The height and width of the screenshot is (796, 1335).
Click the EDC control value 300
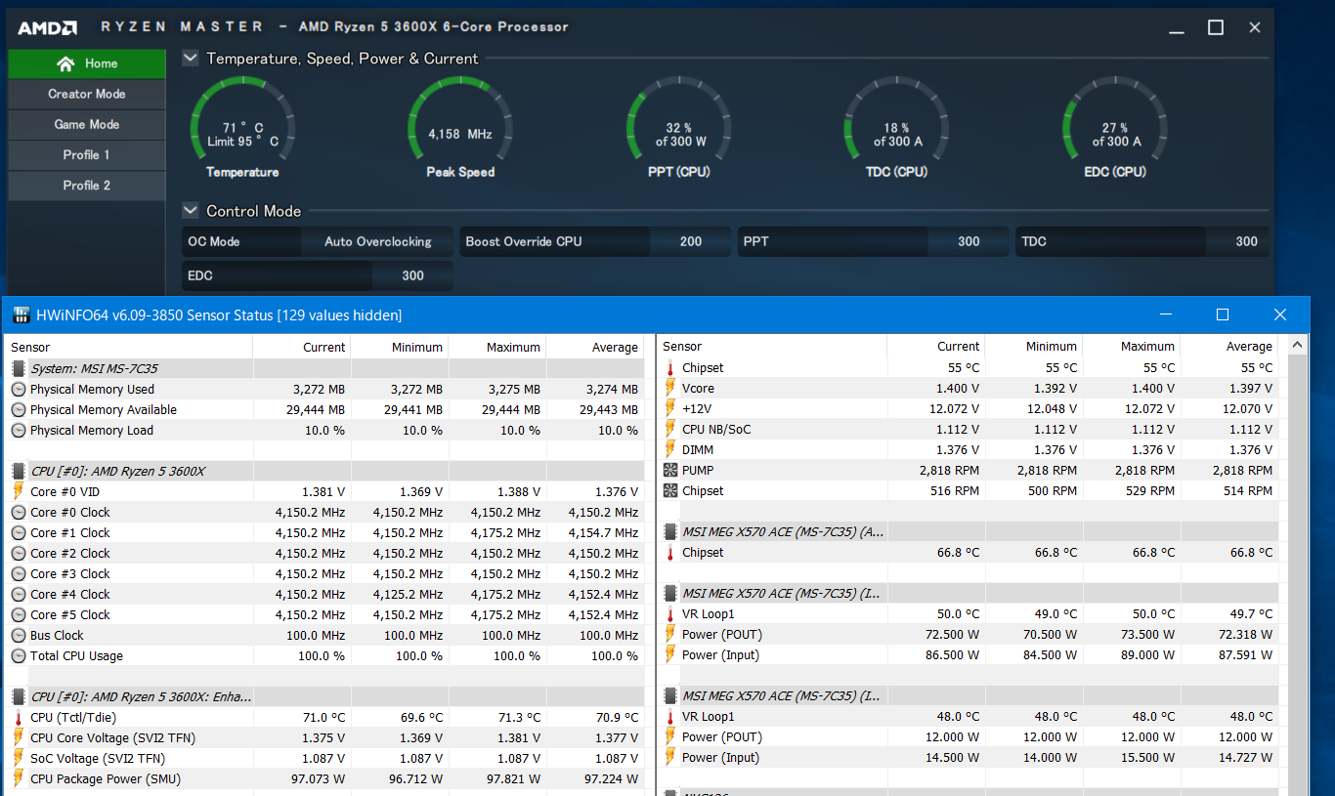412,275
